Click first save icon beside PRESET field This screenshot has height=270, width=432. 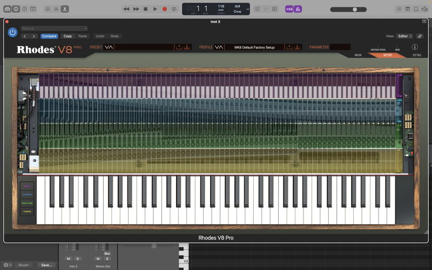[179, 47]
